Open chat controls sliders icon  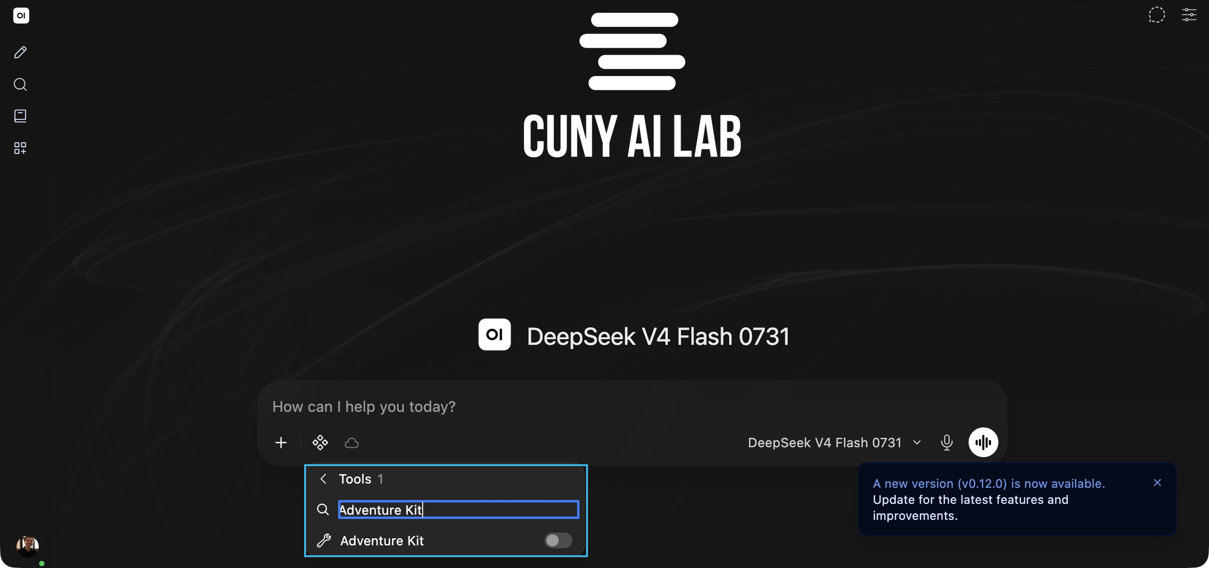tap(1189, 15)
